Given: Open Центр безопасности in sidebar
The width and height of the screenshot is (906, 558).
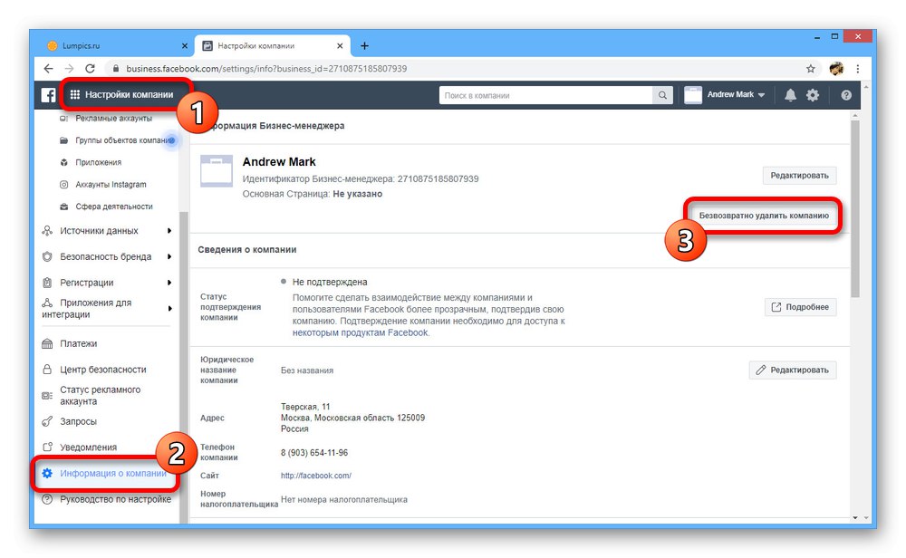Looking at the screenshot, I should [103, 370].
